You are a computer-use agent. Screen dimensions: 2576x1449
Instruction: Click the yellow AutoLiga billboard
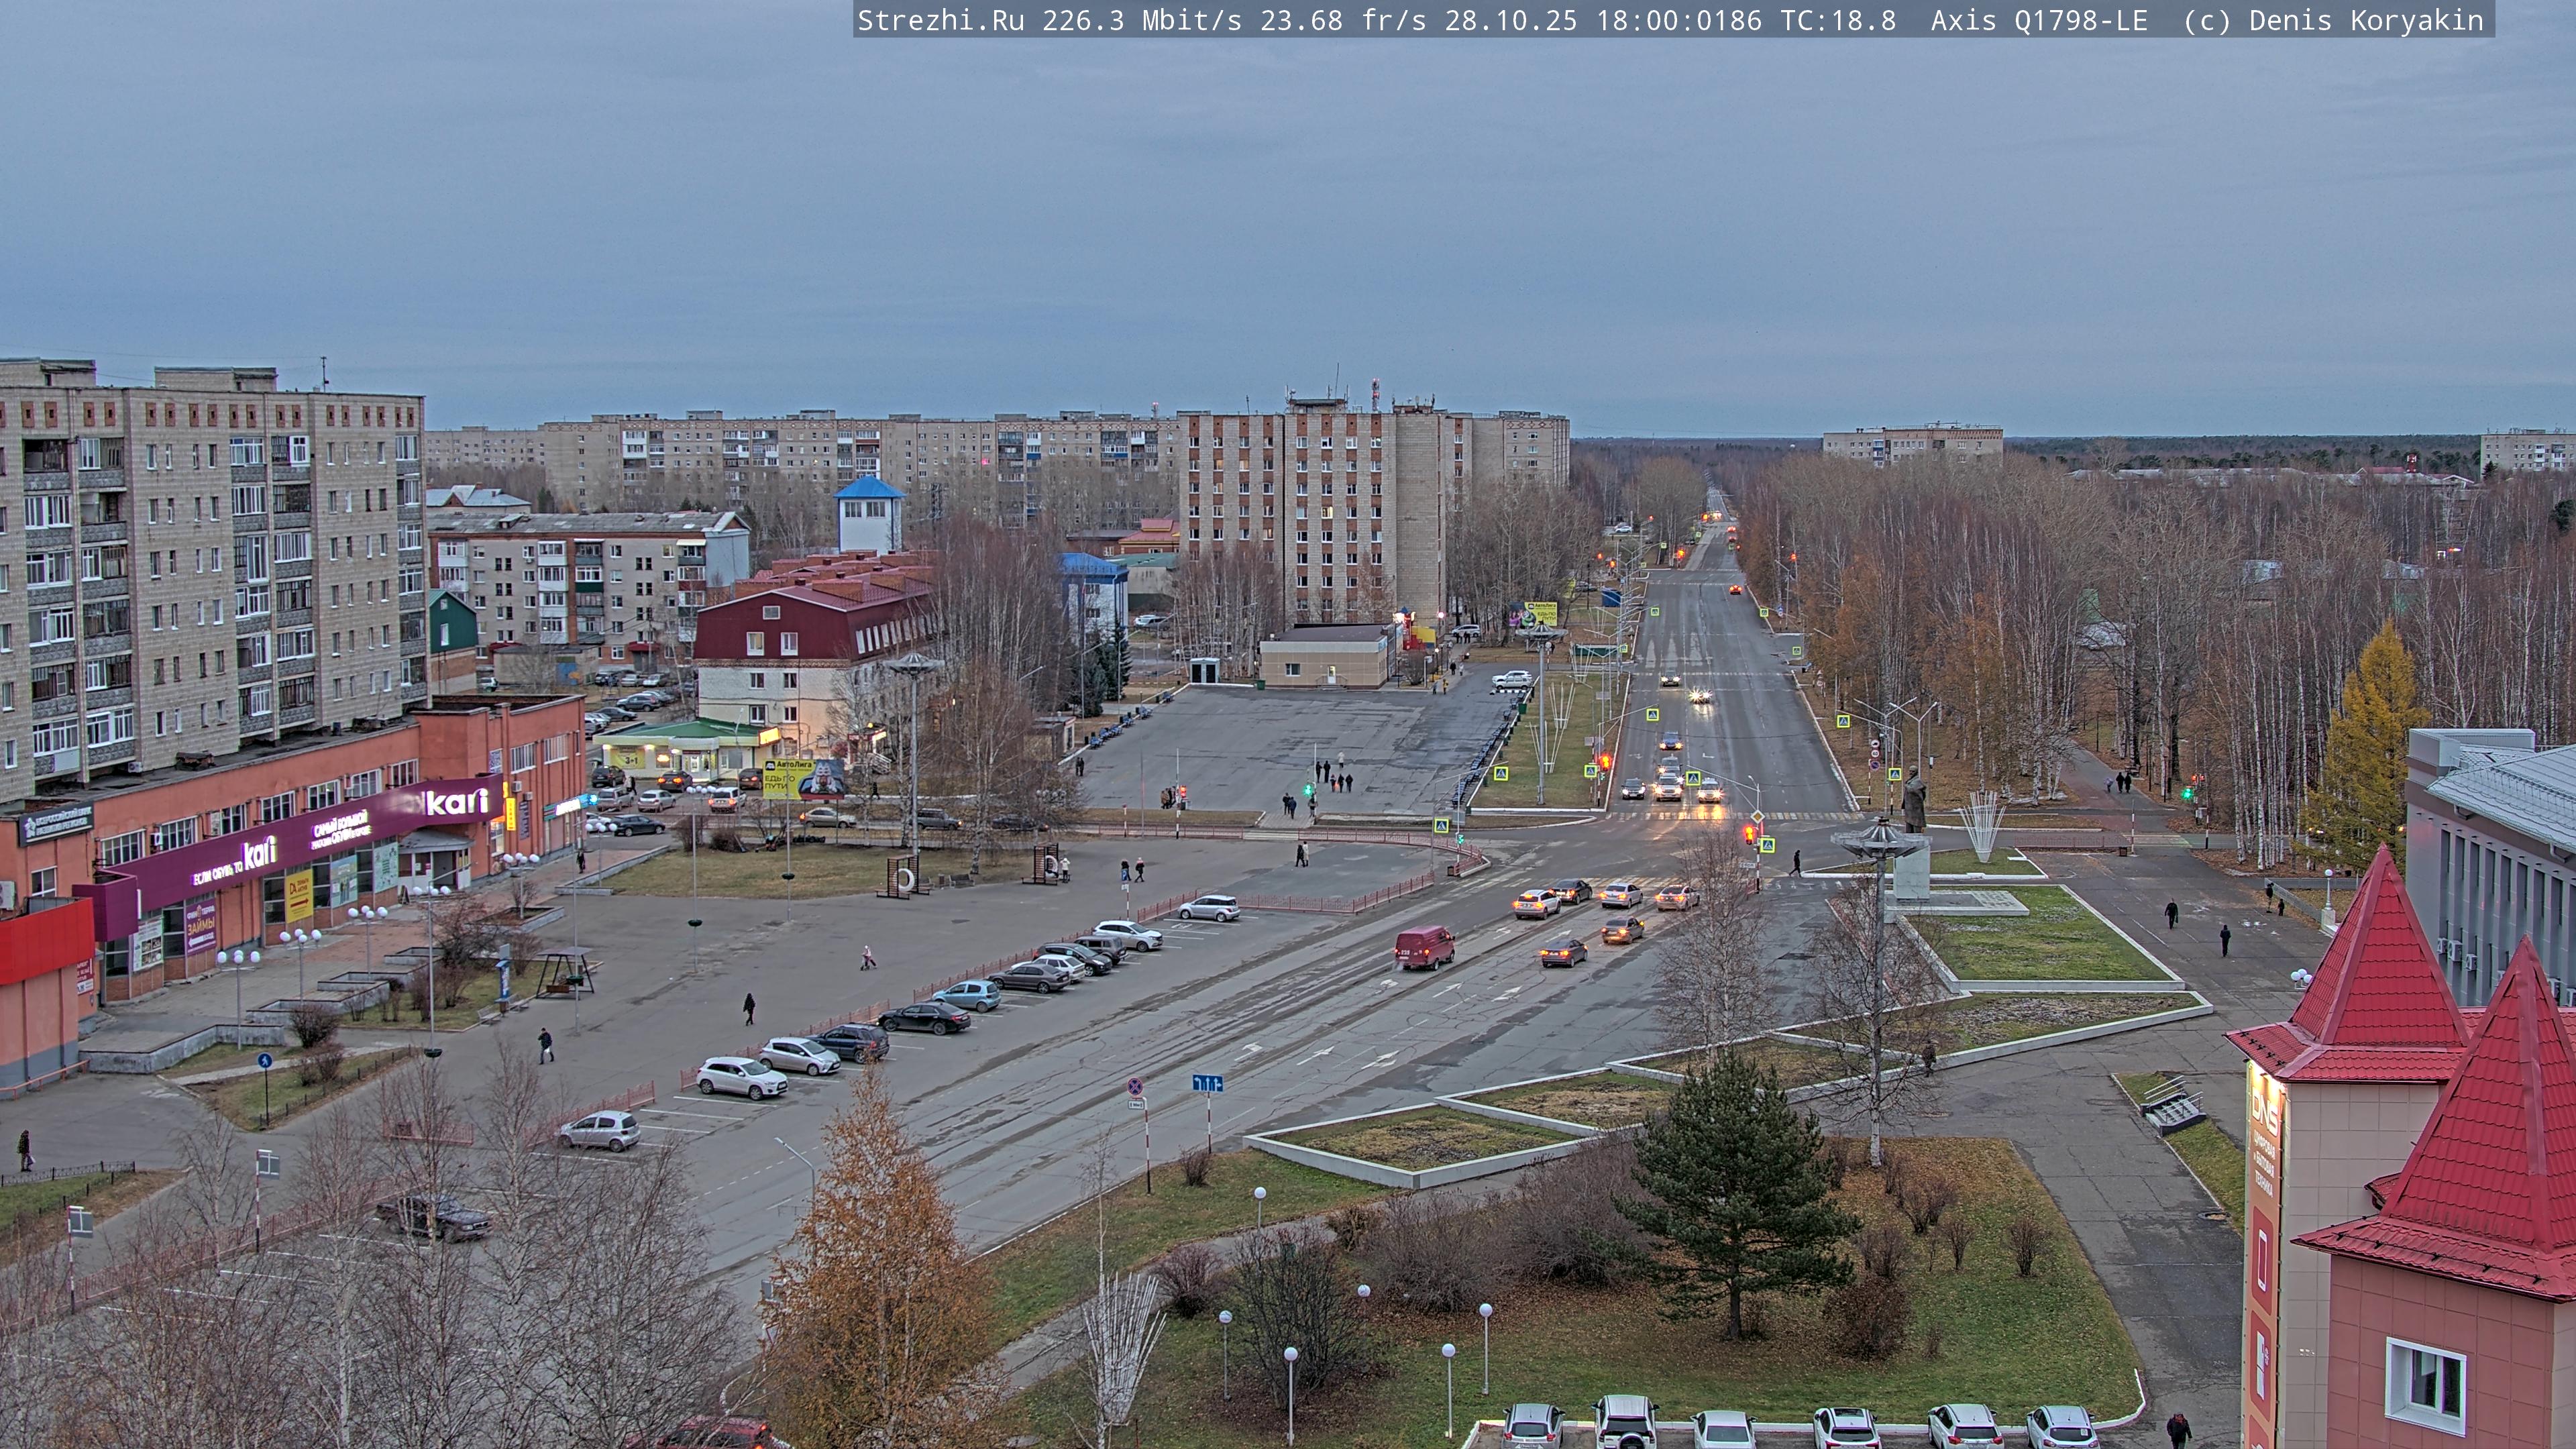coord(803,777)
